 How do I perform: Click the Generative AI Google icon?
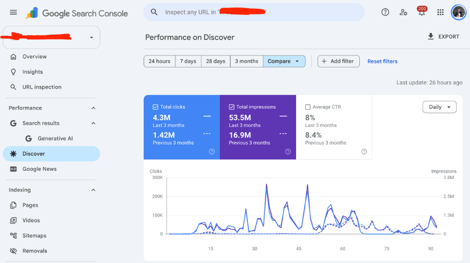point(28,139)
